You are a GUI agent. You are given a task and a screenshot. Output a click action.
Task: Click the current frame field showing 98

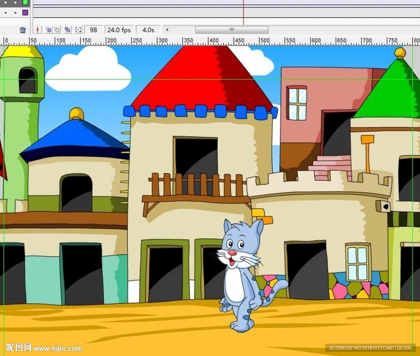click(94, 30)
